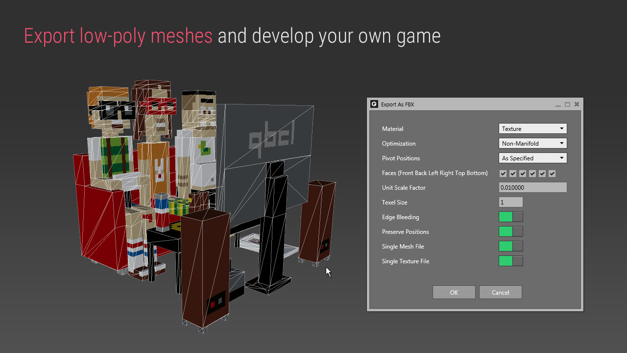The height and width of the screenshot is (353, 627).
Task: Select the Texel Size input field
Action: 511,202
